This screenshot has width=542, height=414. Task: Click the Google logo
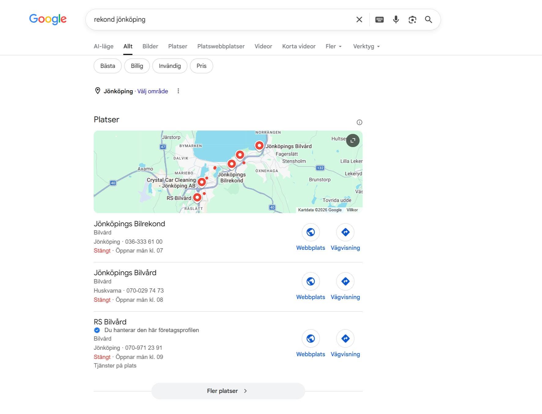48,19
